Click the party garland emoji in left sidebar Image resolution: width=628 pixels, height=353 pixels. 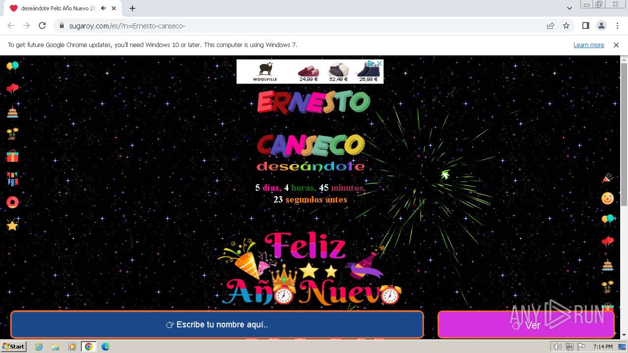12,179
